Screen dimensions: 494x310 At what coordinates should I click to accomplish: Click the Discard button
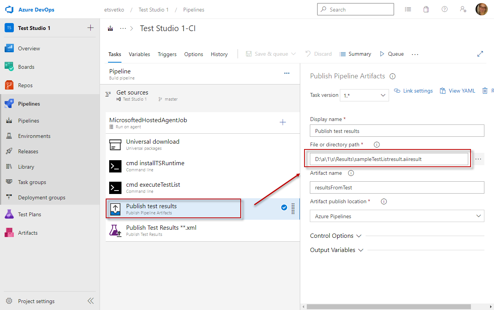click(x=318, y=54)
